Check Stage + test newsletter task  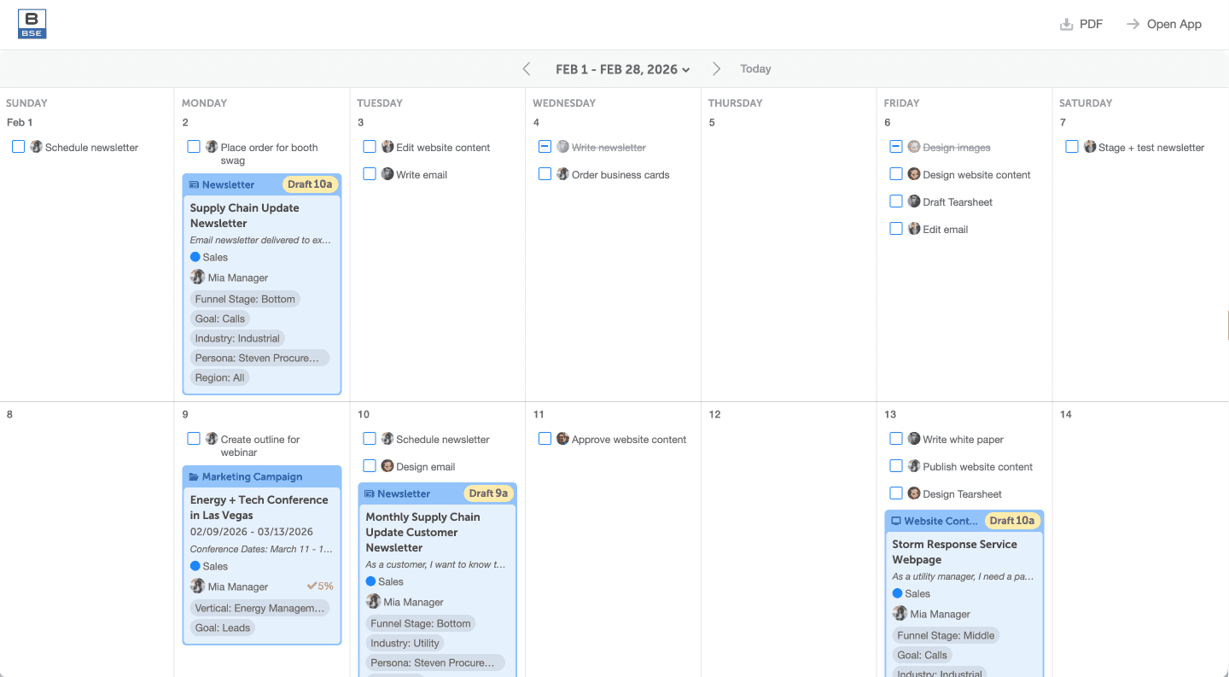(1072, 147)
